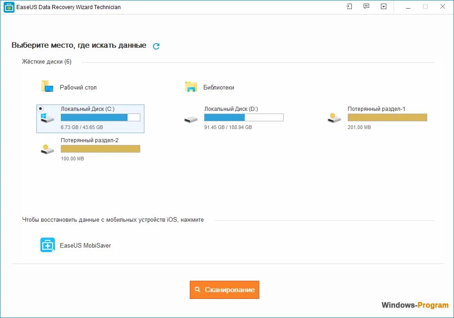
Task: Click the yellow bar of Потерянный раздел-2
Action: (100, 149)
